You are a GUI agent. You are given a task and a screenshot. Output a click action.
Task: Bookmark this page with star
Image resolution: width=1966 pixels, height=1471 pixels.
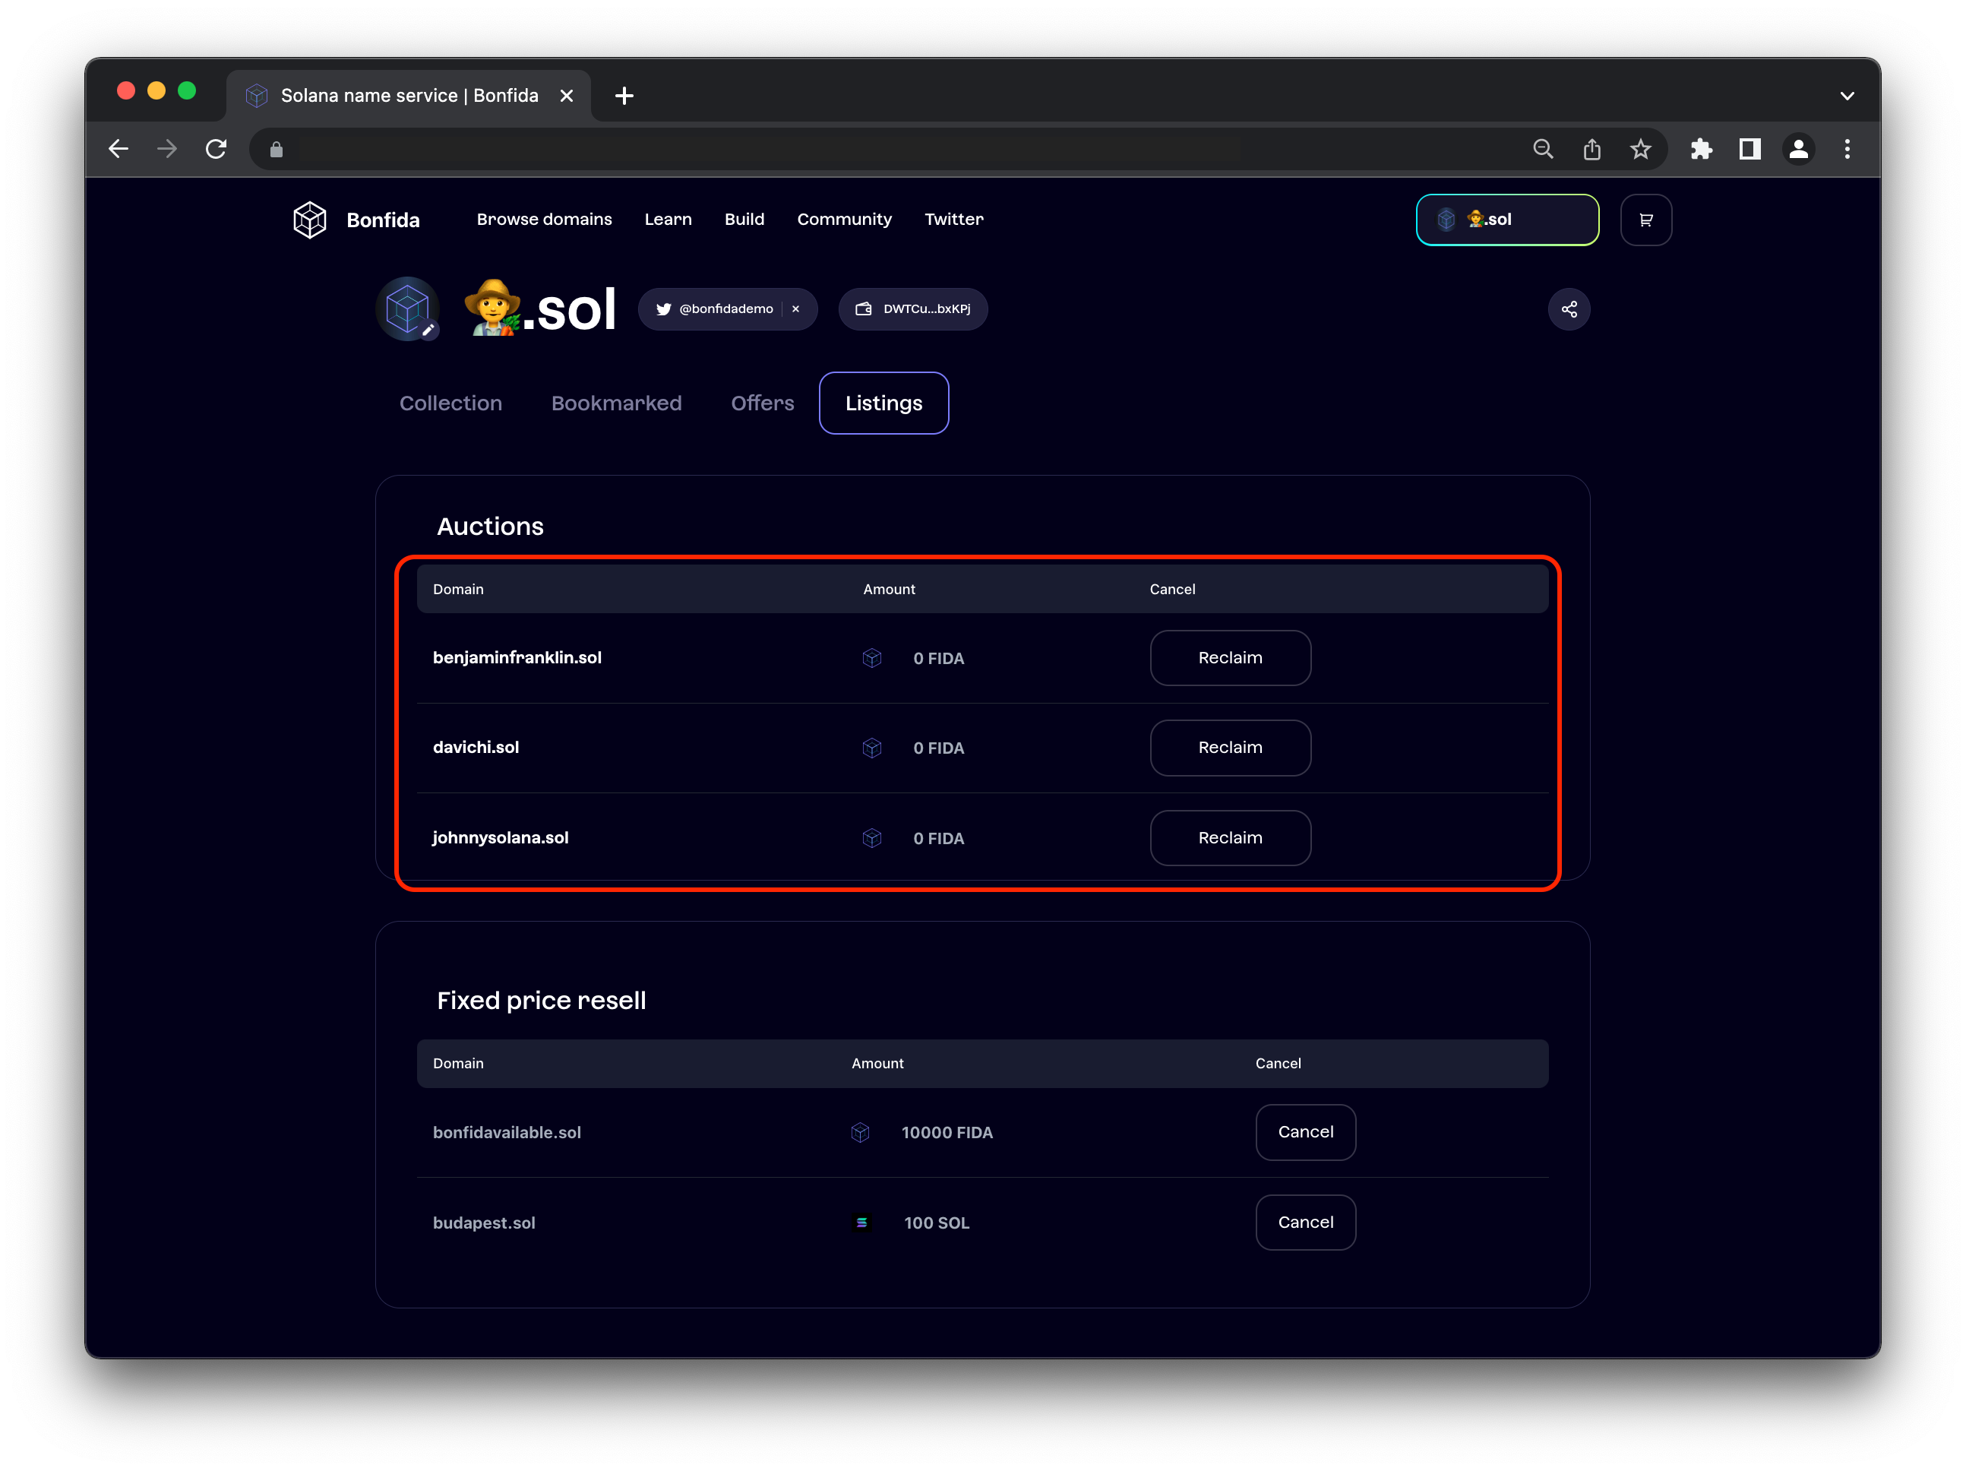point(1641,150)
